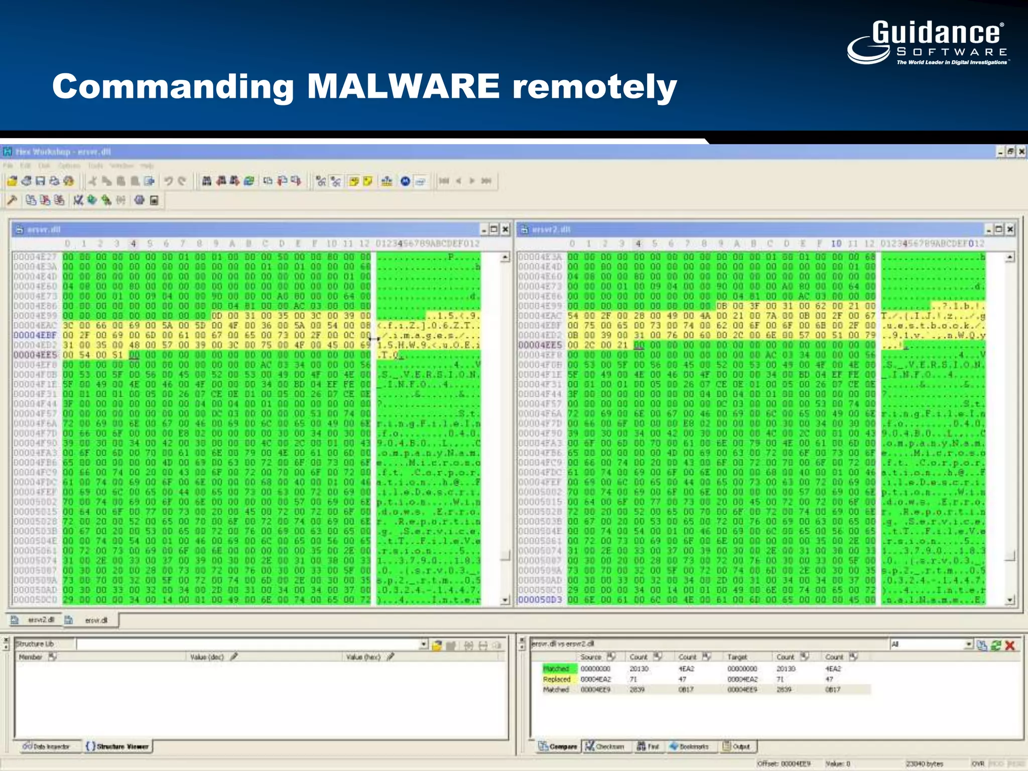Click the Member column header
Viewport: 1028px width, 771px height.
100,657
